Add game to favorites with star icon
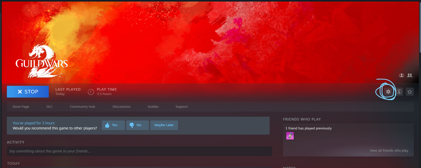Image resolution: width=421 pixels, height=168 pixels. pyautogui.click(x=410, y=92)
